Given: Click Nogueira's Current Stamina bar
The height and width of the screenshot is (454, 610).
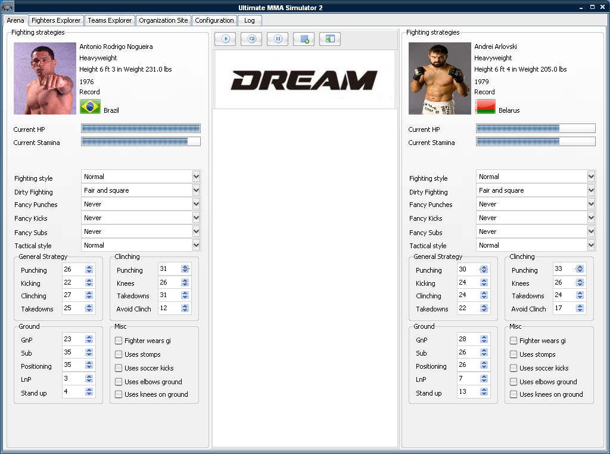Looking at the screenshot, I should [141, 141].
